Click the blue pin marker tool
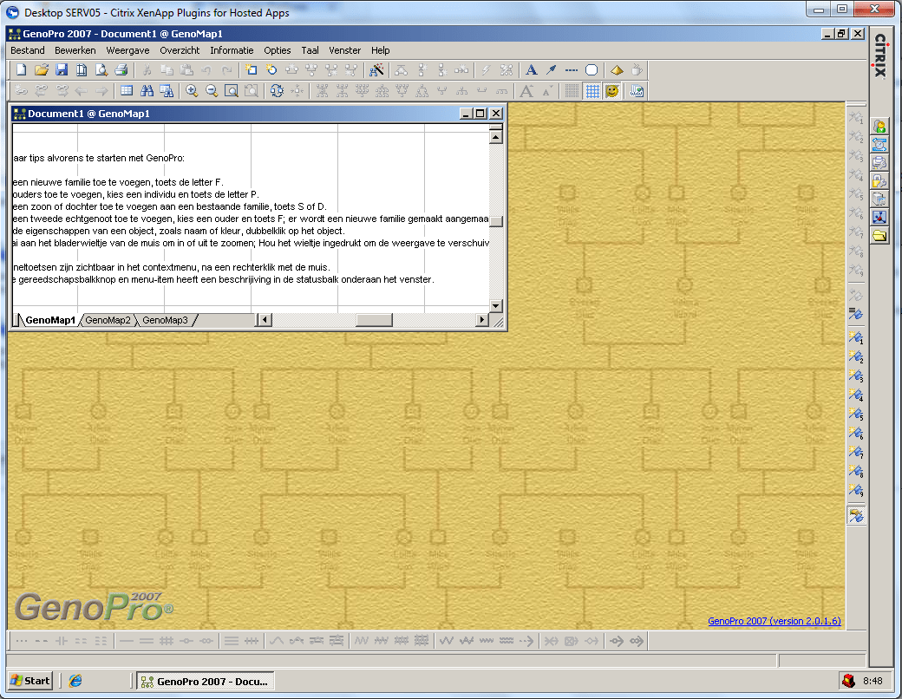This screenshot has height=699, width=902. coord(551,70)
